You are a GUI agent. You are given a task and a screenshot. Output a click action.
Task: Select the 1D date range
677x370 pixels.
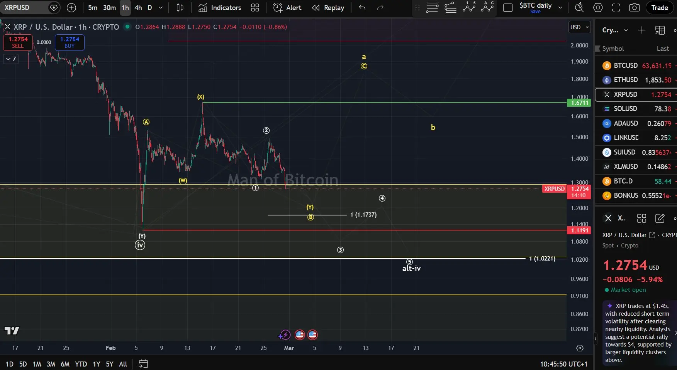(10, 364)
